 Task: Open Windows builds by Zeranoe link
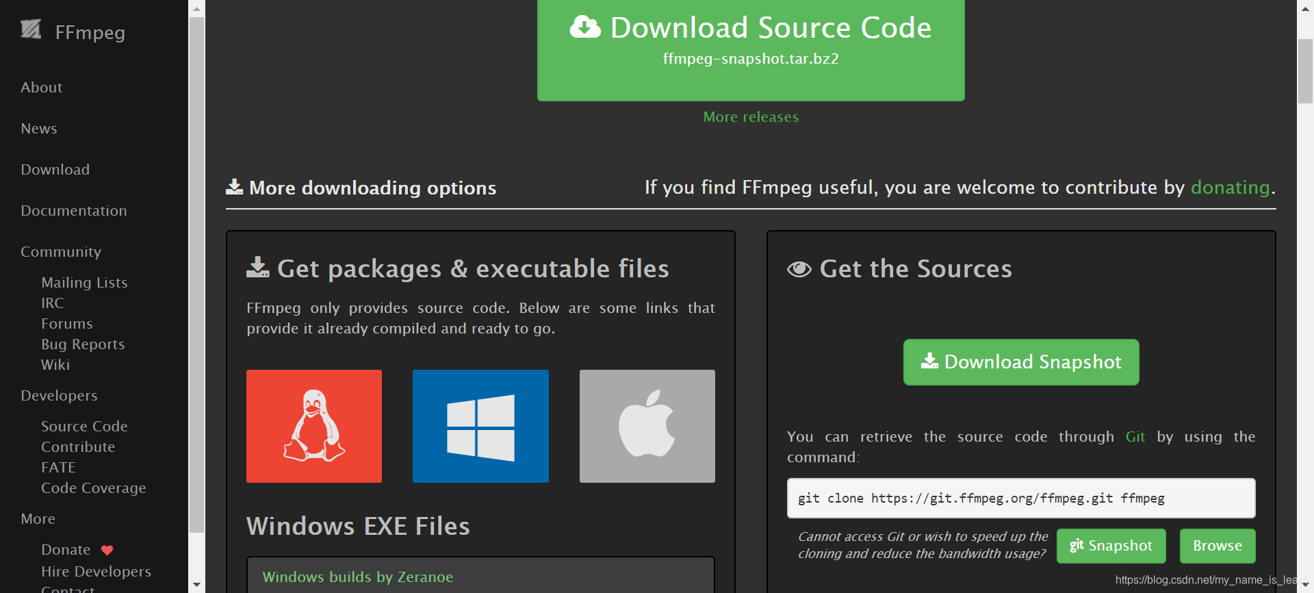pyautogui.click(x=357, y=577)
